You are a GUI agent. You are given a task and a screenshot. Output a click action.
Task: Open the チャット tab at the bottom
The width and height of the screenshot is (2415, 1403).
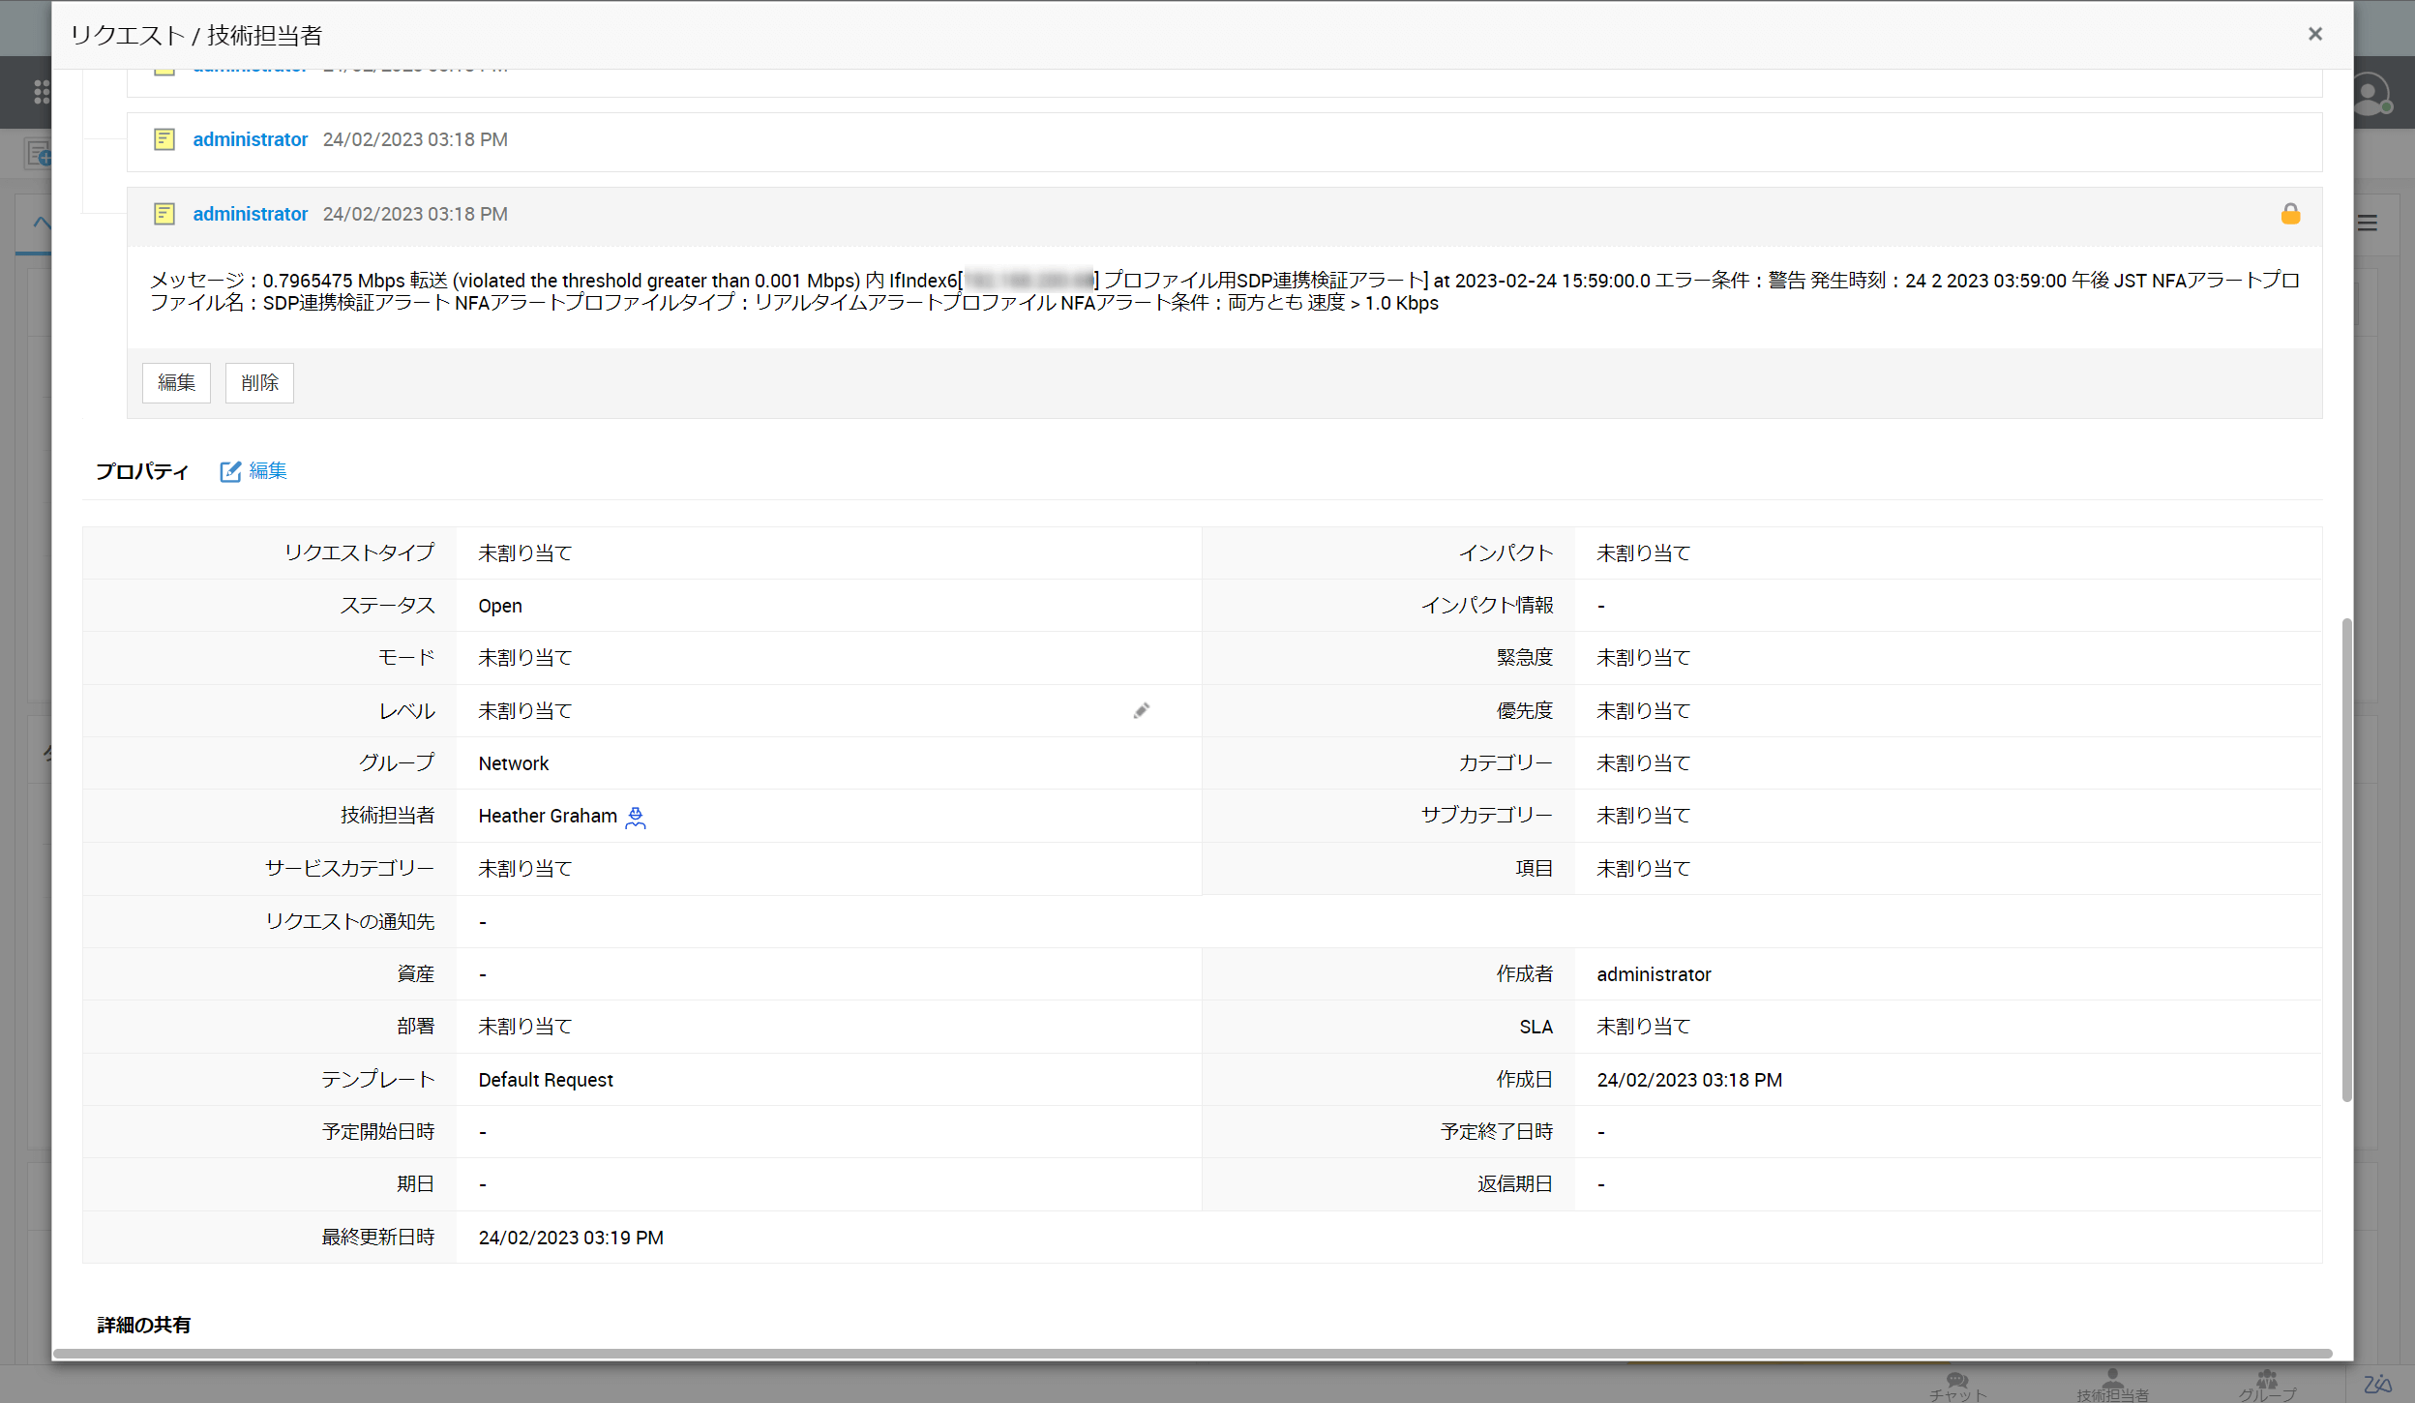[1957, 1386]
